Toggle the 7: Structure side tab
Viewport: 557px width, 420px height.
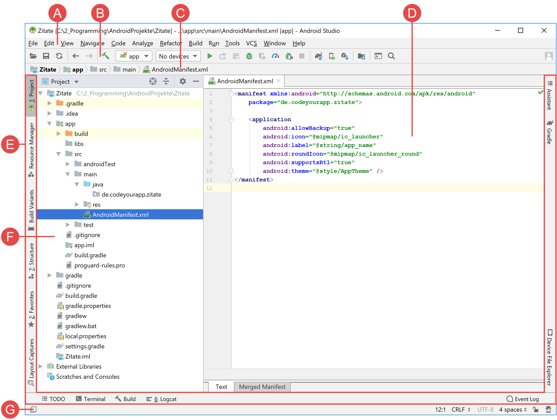point(31,261)
